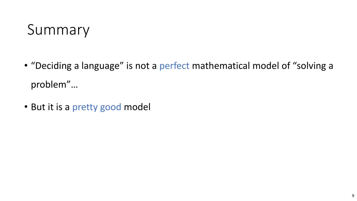Viewport: 357px width, 201px height.
Task: Click the words "is not a"
Action: click(142, 66)
